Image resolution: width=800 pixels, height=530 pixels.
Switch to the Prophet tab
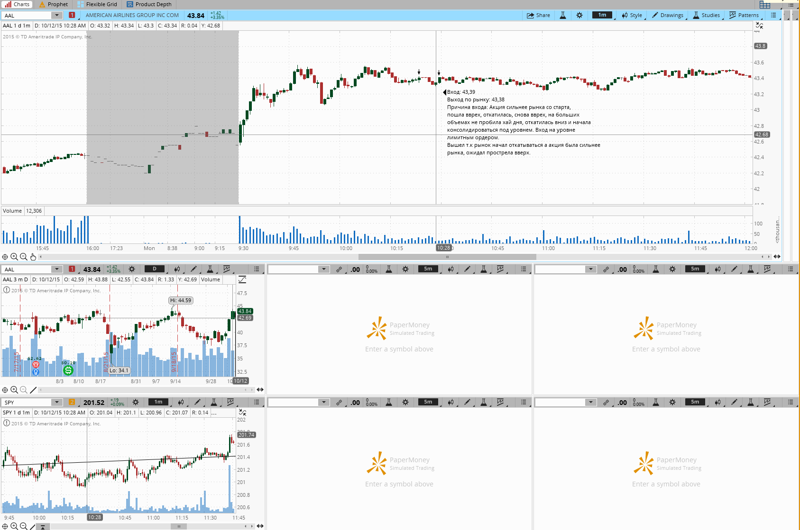point(54,4)
